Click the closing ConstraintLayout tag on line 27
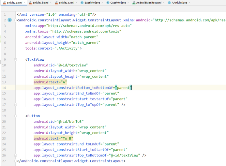The height and width of the screenshot is (166, 226). (x=71, y=161)
